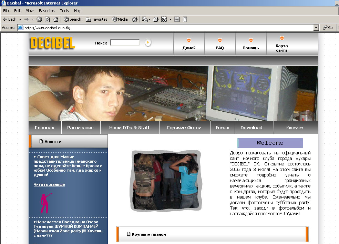Image resolution: width=339 pixels, height=244 pixels.
Task: Open the View menu
Action: 30,11
